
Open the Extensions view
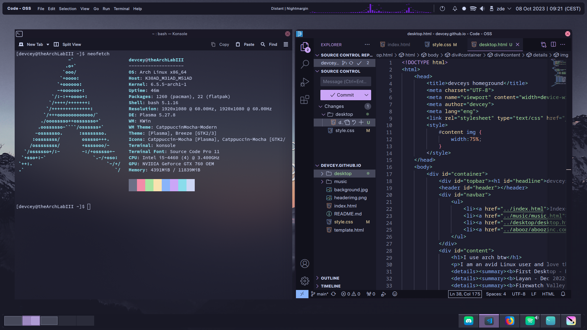click(305, 100)
